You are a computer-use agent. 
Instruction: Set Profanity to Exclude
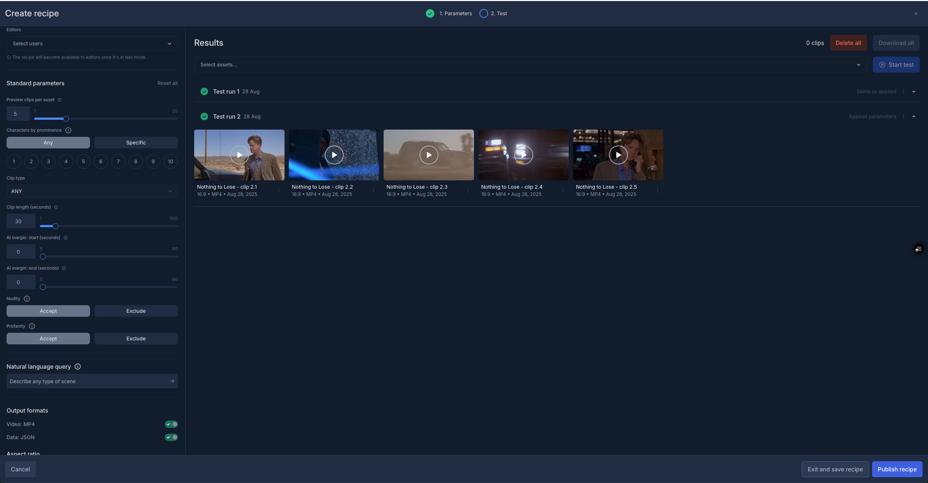click(x=136, y=339)
